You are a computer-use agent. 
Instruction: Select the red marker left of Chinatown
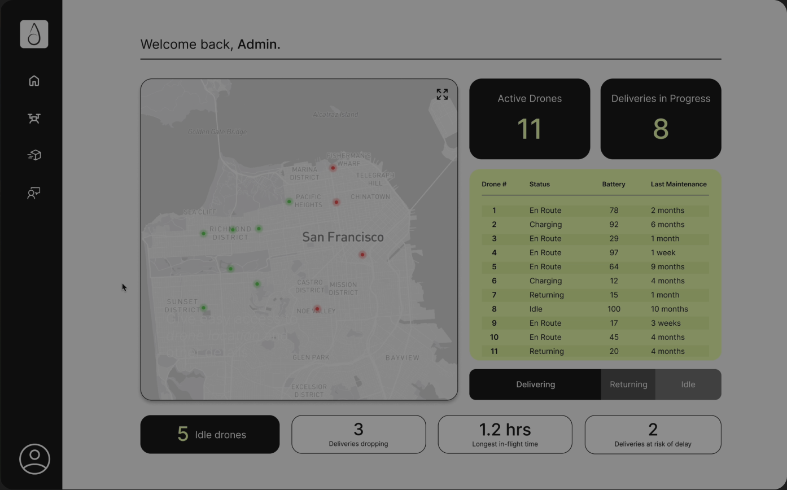coord(336,202)
